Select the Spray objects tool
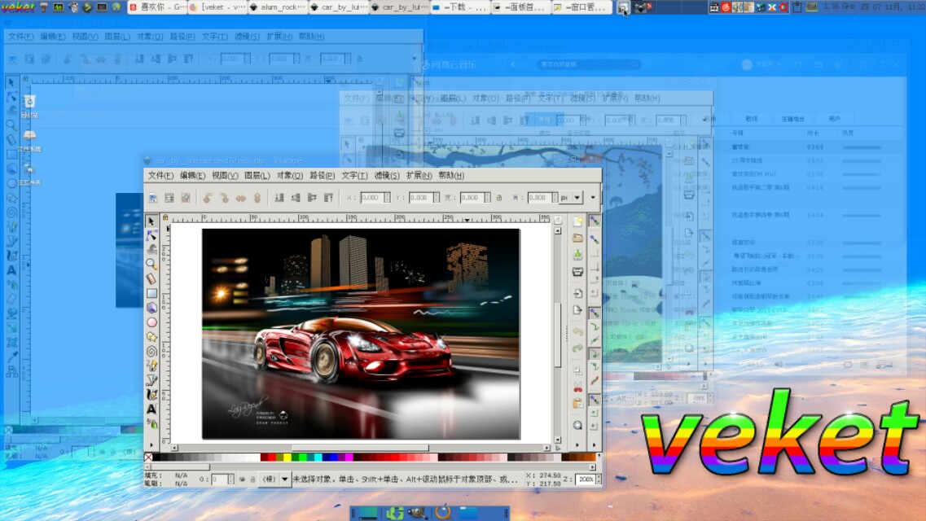The image size is (926, 521). tap(151, 423)
